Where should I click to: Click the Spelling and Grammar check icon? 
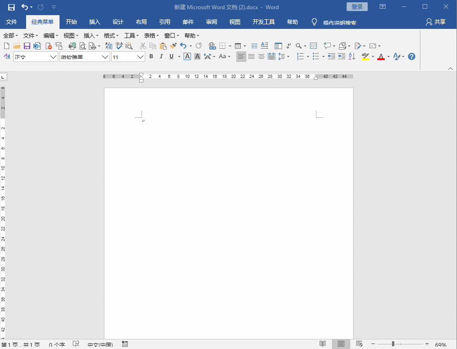pyautogui.click(x=119, y=46)
